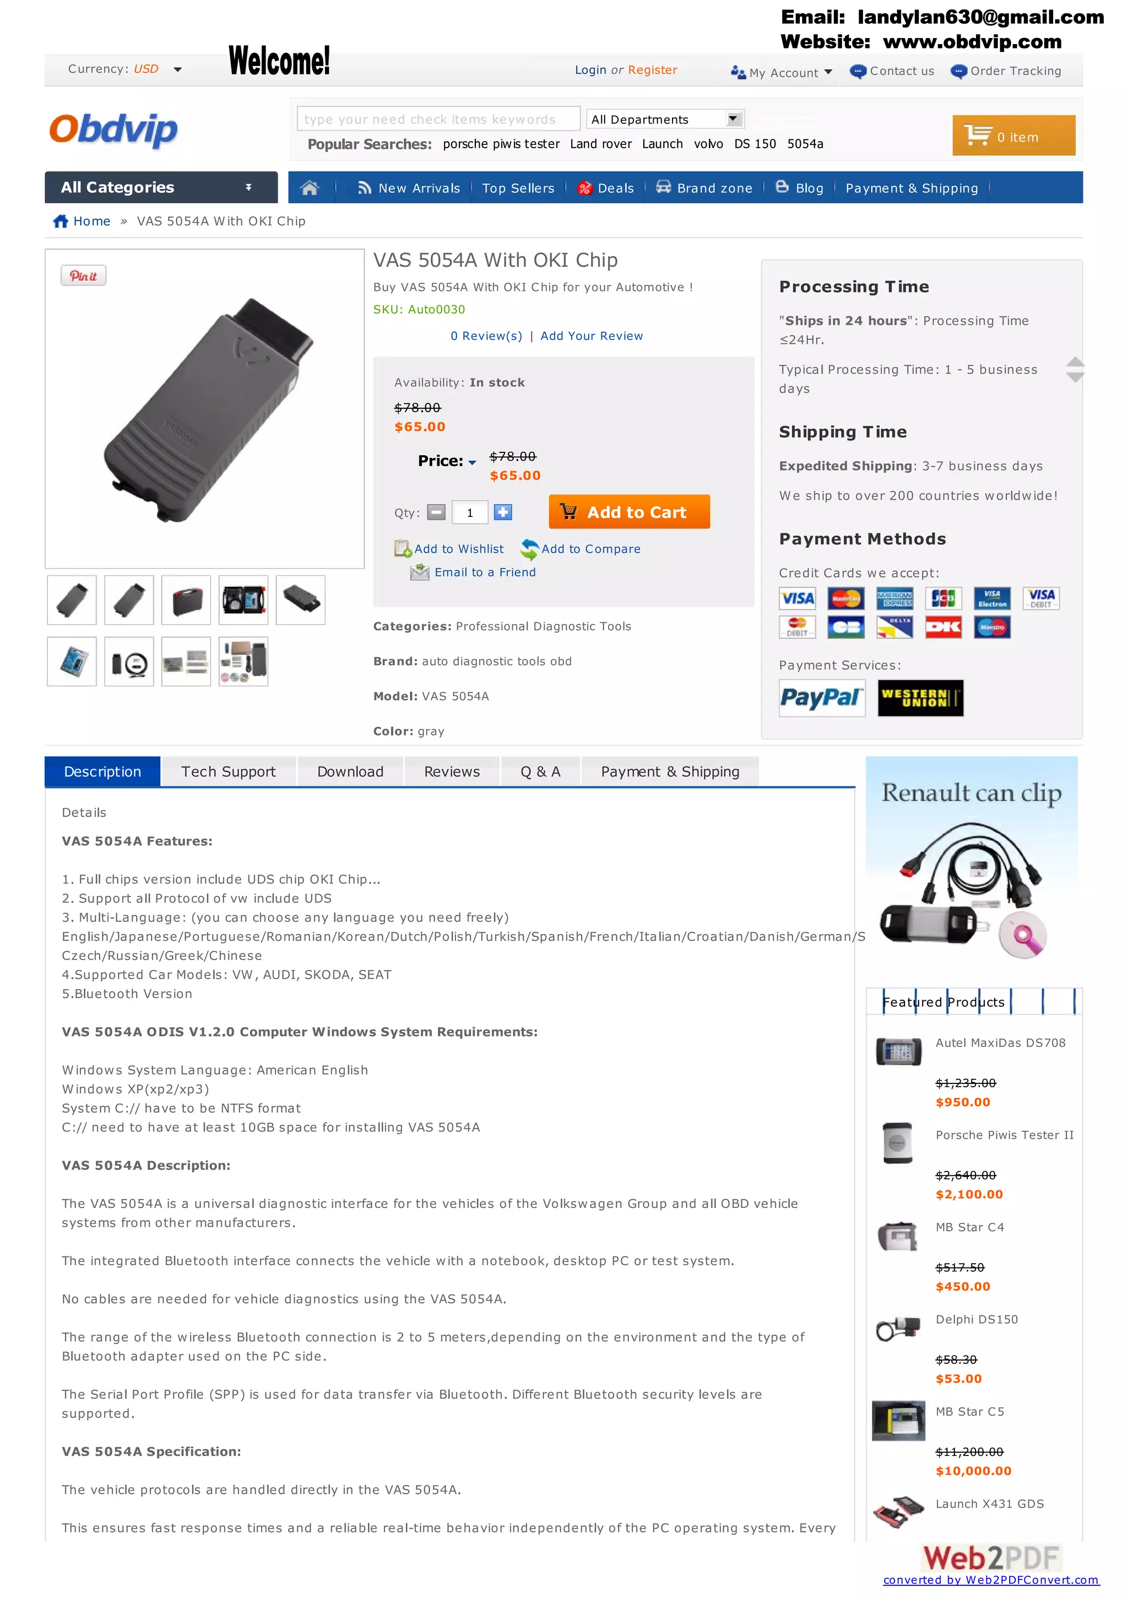Click the sidebar scroll up arrow
Screen dimensions: 1128x1597
(1075, 362)
